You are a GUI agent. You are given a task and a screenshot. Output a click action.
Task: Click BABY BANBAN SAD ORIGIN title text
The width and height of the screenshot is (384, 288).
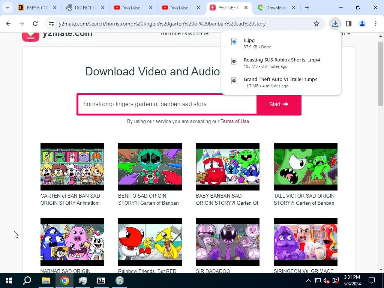click(227, 199)
